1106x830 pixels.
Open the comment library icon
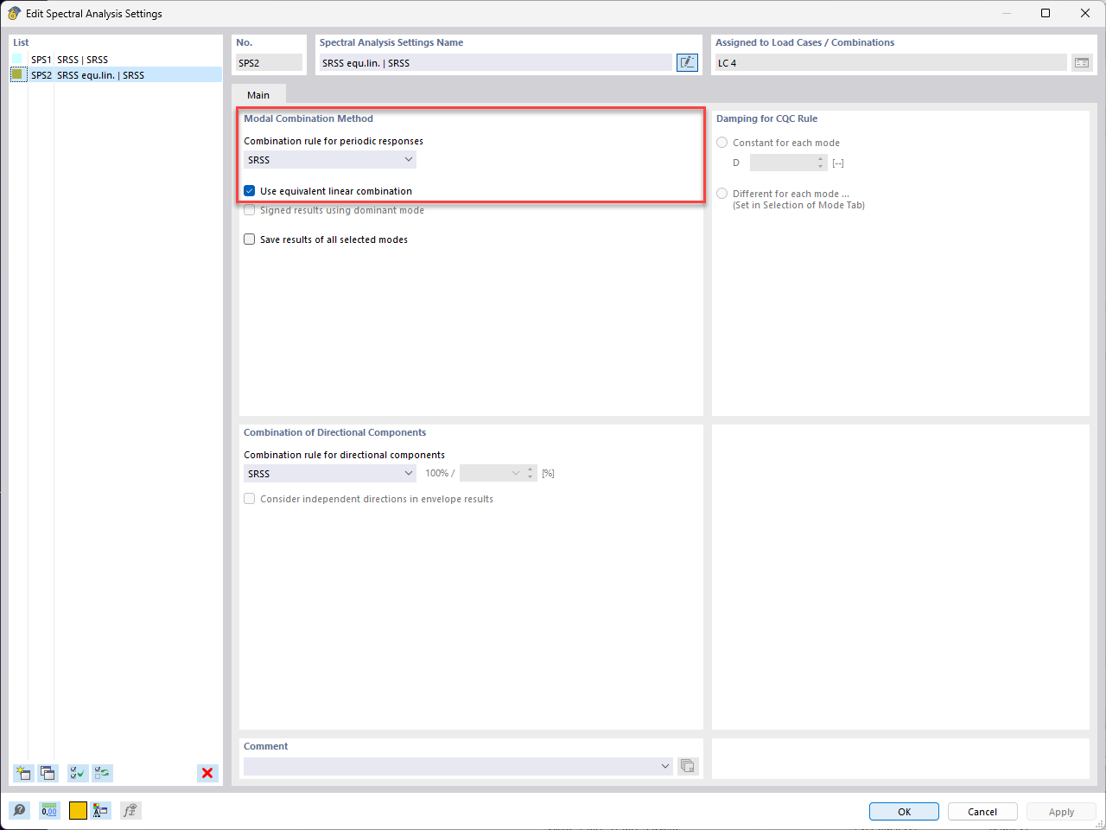tap(688, 766)
